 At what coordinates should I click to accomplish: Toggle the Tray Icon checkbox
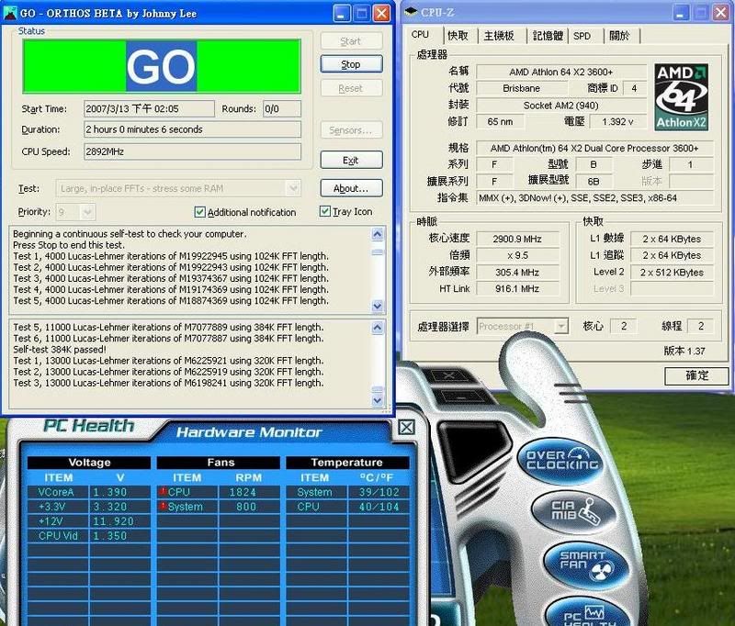[x=324, y=211]
